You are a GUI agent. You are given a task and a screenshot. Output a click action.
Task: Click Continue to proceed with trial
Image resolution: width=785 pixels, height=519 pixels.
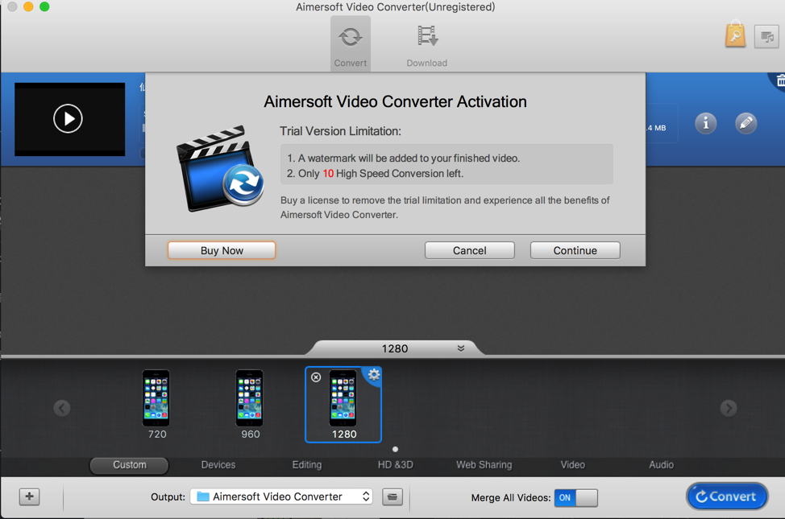point(575,250)
